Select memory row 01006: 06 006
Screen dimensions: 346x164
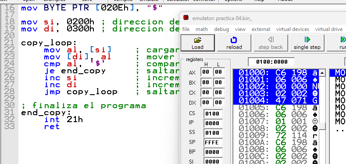[x=276, y=115]
